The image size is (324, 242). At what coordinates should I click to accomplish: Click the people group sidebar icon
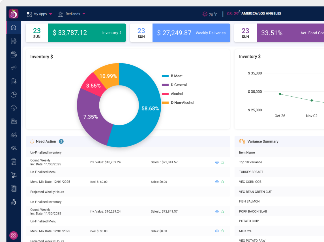coord(14,148)
